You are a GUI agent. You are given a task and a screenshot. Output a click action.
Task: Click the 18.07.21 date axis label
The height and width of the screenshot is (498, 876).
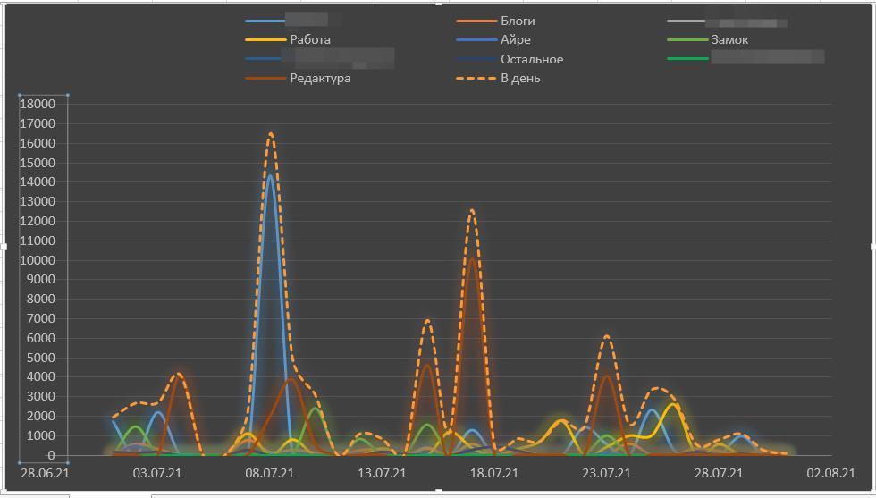coord(494,473)
